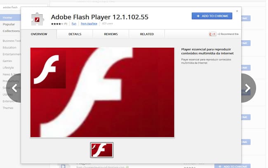Open the Games category in sidebar
Screen dimensions: 268x168
click(x=8, y=61)
